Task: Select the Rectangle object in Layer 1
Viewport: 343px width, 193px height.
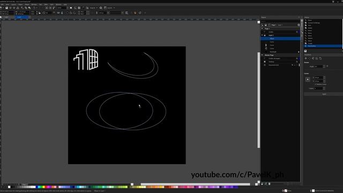Action: (280, 52)
